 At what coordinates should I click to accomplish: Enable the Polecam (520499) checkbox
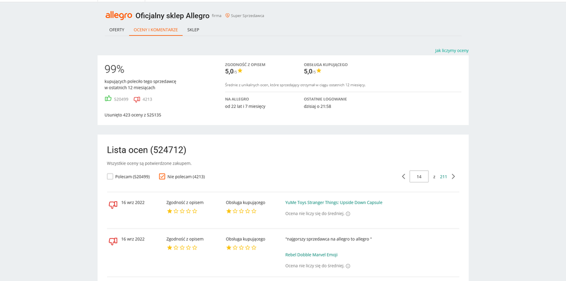click(110, 176)
